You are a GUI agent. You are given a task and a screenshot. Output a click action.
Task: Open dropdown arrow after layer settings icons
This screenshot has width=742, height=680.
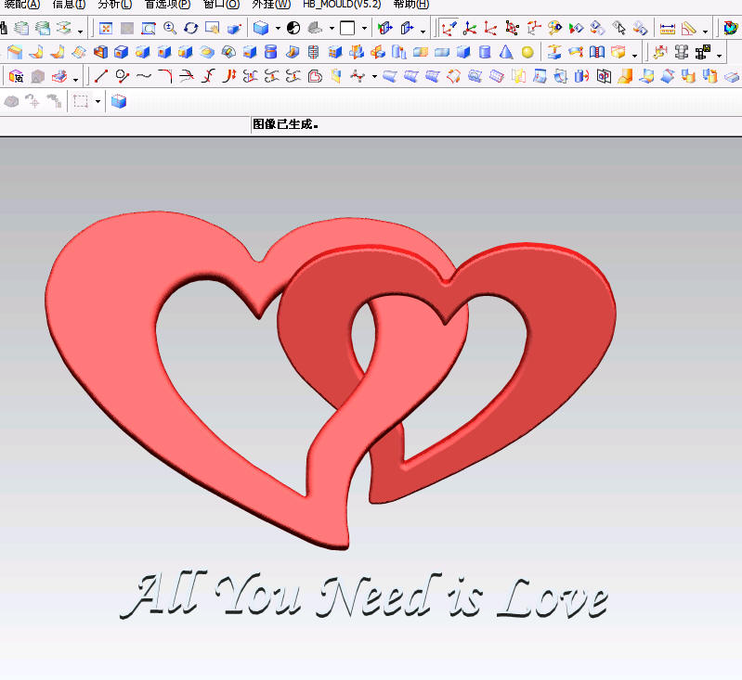(x=80, y=32)
